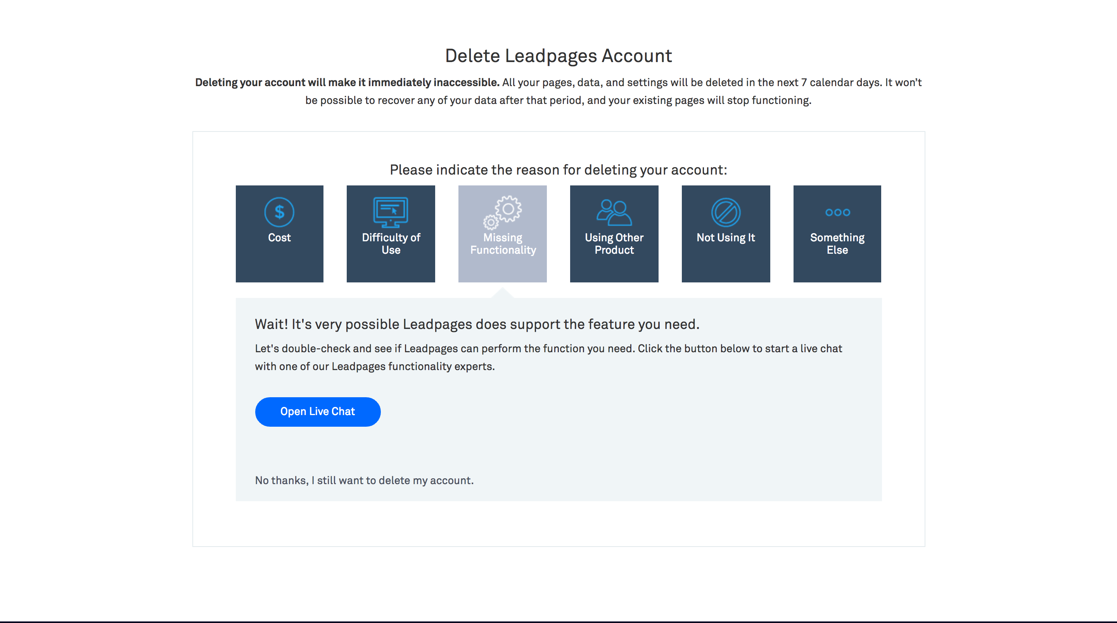
Task: Select the Difficulty of Use label
Action: pyautogui.click(x=391, y=243)
